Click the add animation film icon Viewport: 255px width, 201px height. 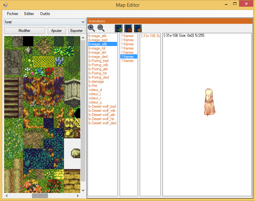tap(119, 28)
